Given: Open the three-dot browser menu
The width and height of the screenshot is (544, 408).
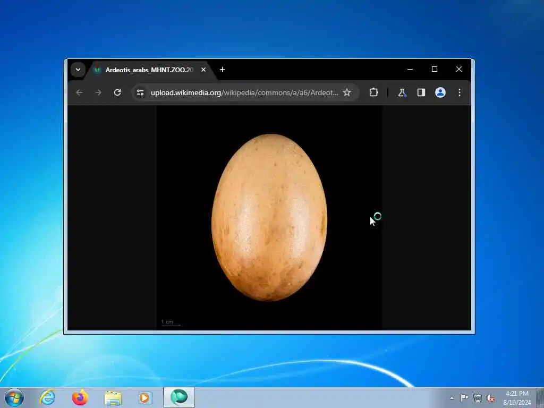Looking at the screenshot, I should tap(460, 92).
